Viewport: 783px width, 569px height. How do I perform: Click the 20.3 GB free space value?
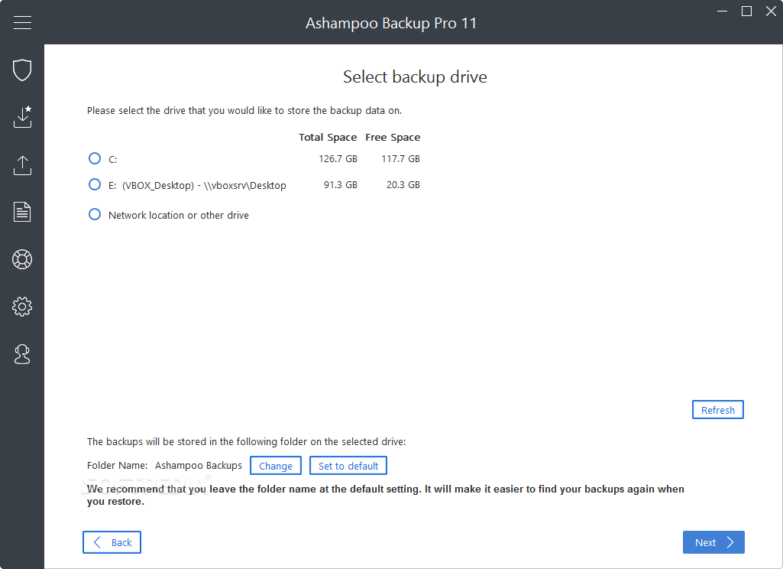pyautogui.click(x=403, y=185)
